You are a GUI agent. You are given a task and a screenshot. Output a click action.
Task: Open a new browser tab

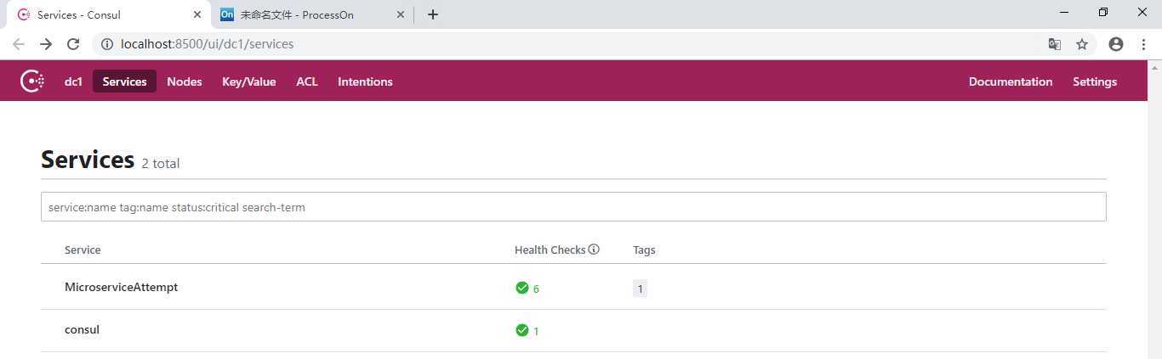pyautogui.click(x=433, y=14)
